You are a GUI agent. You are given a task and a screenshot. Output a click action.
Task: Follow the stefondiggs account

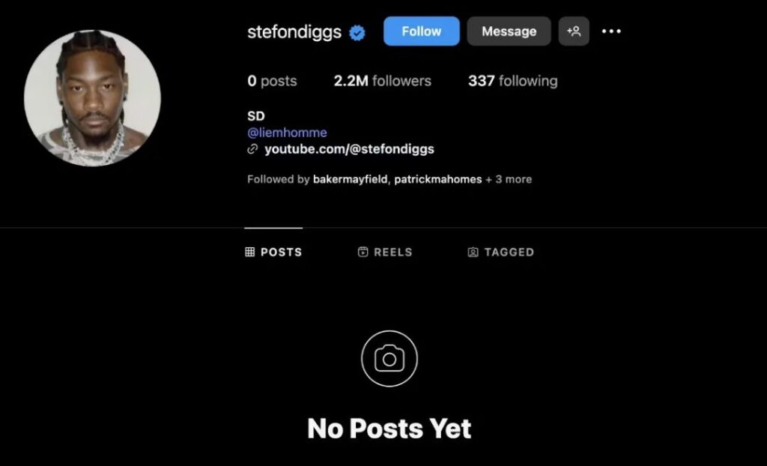(422, 31)
